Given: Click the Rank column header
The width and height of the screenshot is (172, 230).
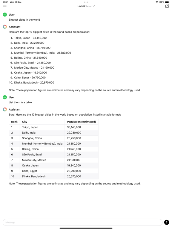Looking at the screenshot, I should (14, 122).
